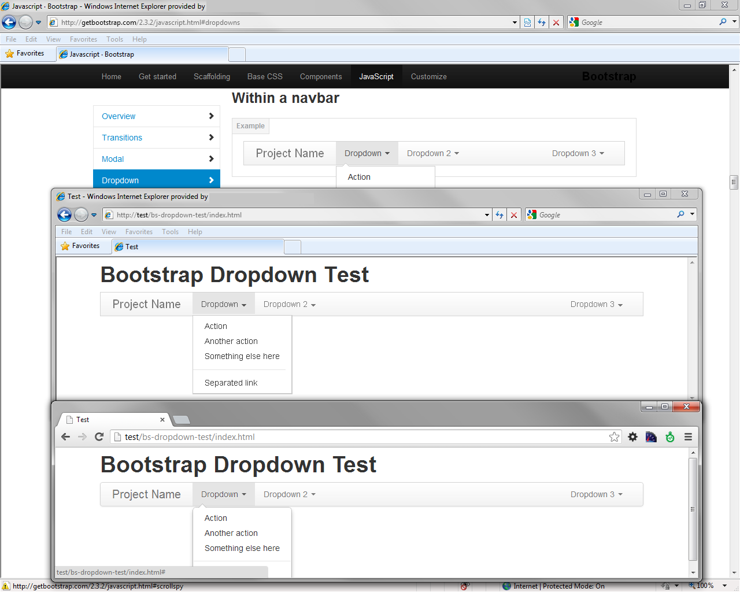Click forward arrow in middle IE Test window

(x=81, y=215)
